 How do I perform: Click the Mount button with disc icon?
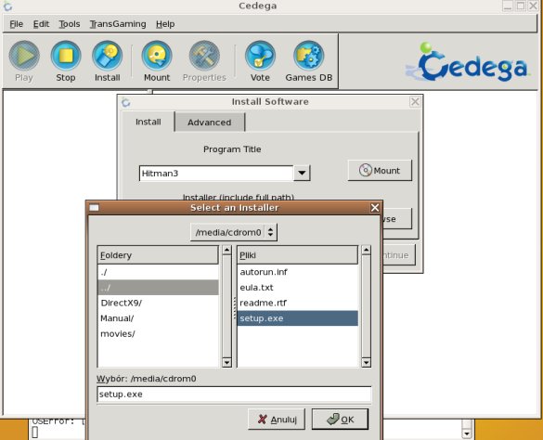pyautogui.click(x=380, y=171)
